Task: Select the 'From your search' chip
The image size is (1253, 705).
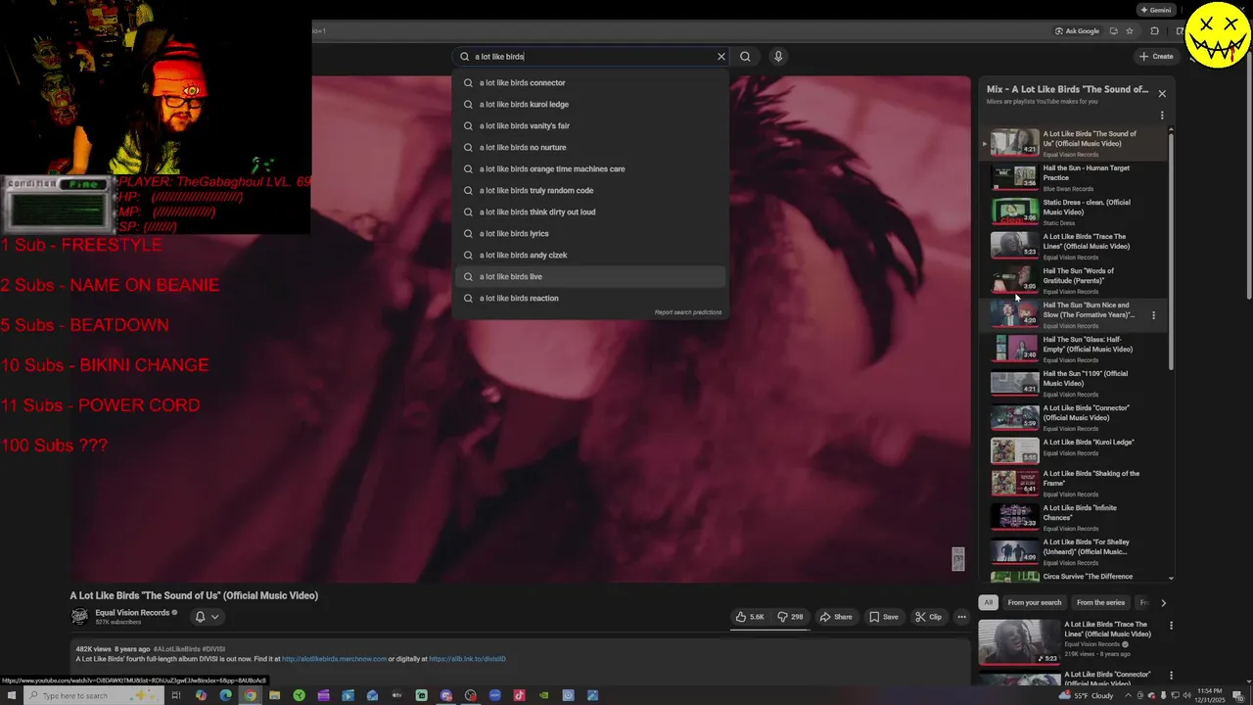Action: point(1034,603)
